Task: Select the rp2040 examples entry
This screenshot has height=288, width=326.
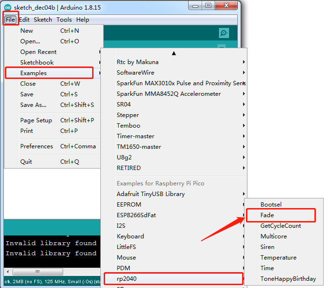Action: tap(173, 279)
